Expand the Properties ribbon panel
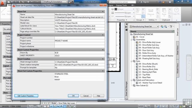192x108 pixels. tap(122, 20)
